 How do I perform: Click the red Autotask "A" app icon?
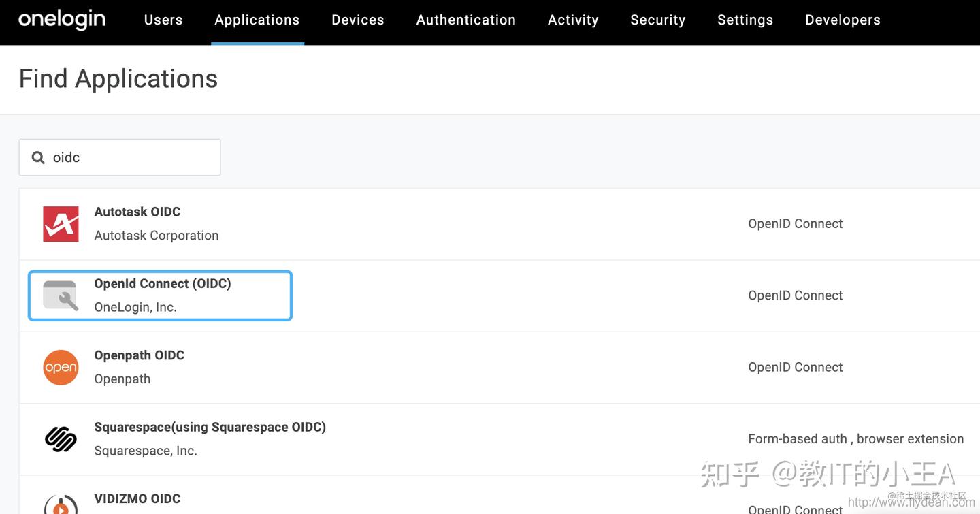pos(61,223)
